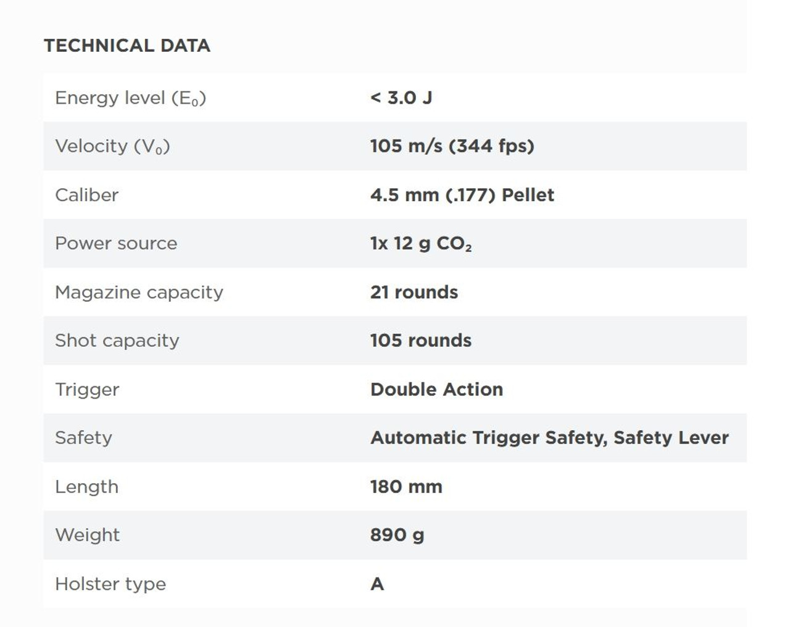790x627 pixels.
Task: Select the Trigger row label
Action: coord(87,389)
